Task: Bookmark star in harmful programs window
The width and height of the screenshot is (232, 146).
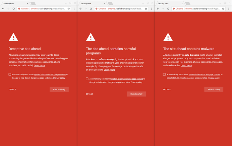Action: [146, 9]
